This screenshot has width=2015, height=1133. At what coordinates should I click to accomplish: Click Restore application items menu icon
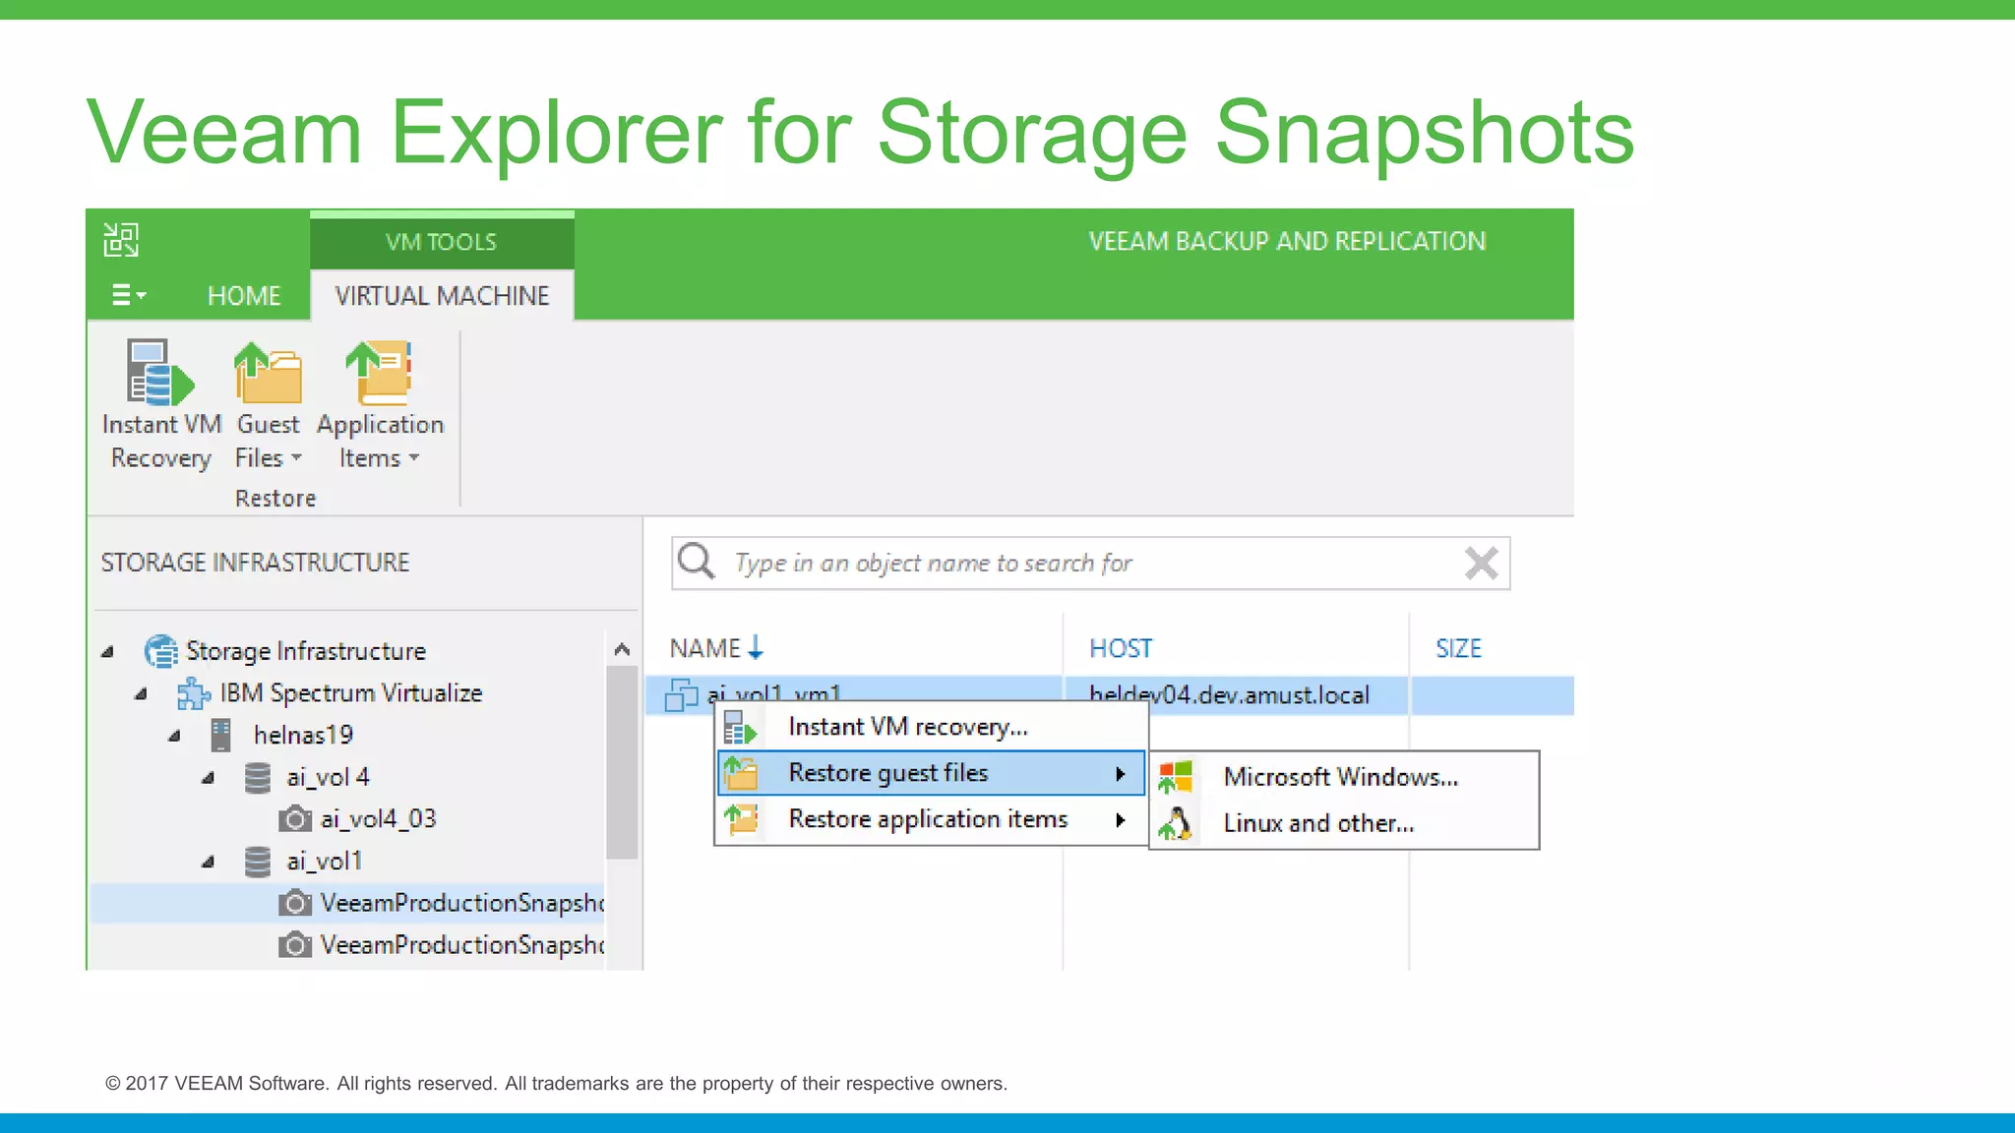(741, 818)
